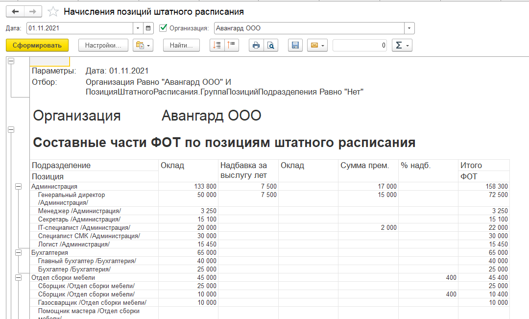Click the back navigation arrow

[15, 11]
